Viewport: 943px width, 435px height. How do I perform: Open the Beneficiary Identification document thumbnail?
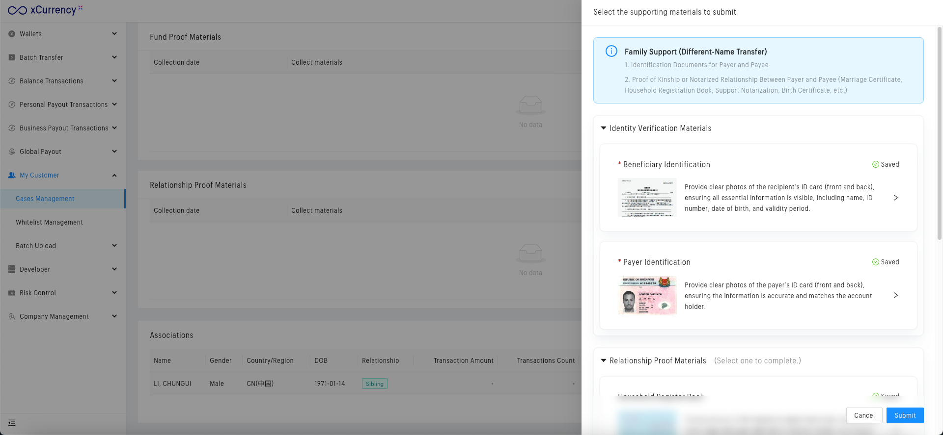[647, 198]
